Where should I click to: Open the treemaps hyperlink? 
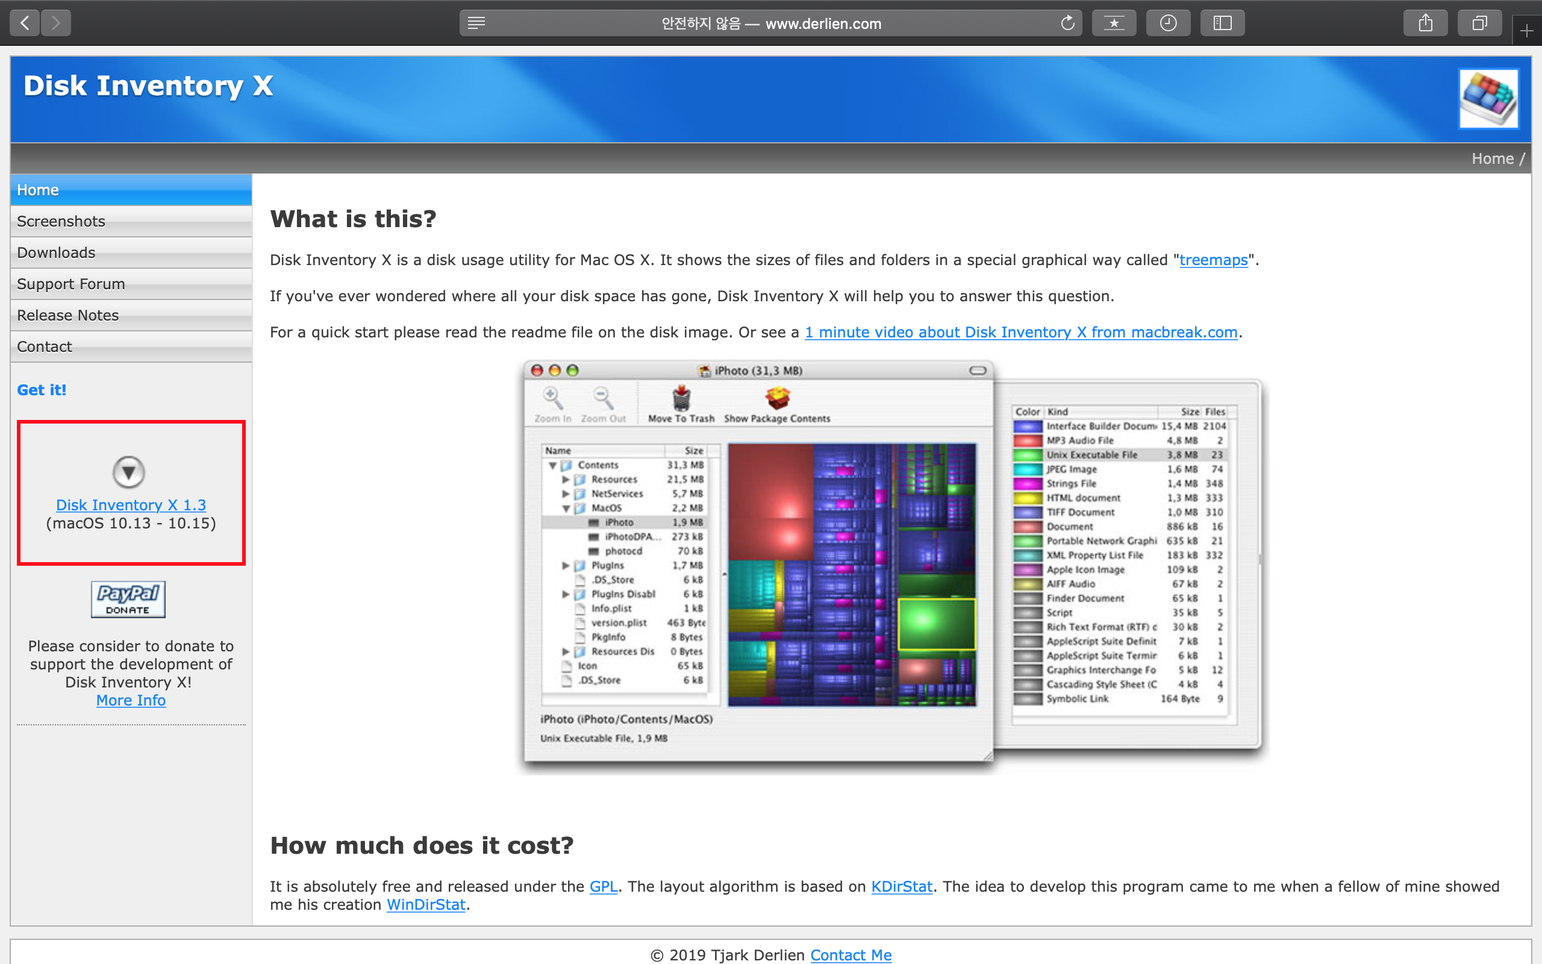click(x=1213, y=260)
